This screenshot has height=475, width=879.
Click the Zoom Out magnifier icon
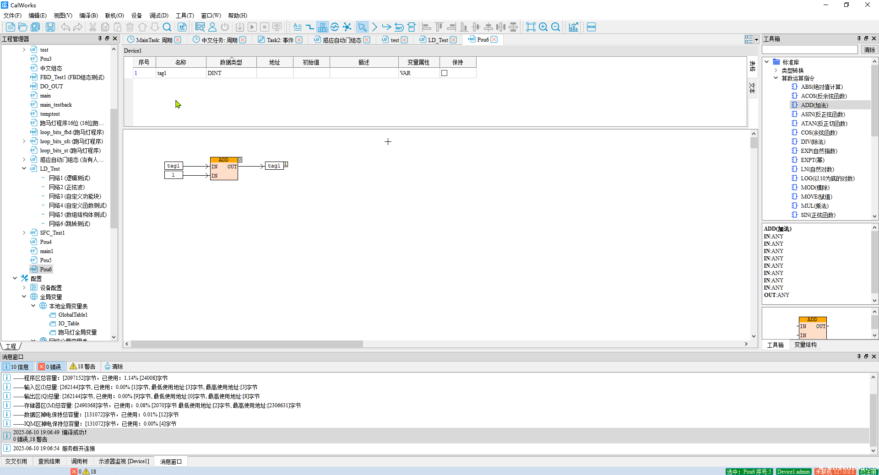(x=555, y=27)
